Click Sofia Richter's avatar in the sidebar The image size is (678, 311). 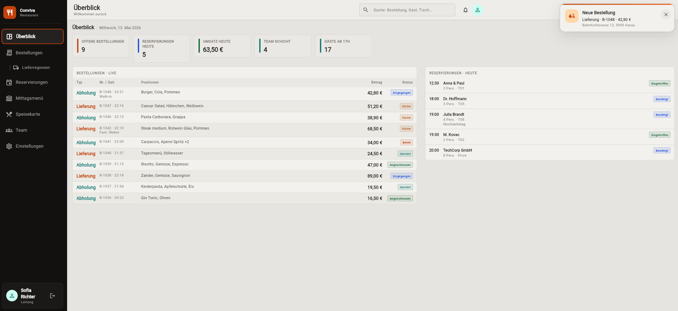[12, 296]
